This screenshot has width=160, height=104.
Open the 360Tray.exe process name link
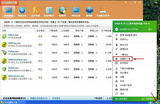14,43
